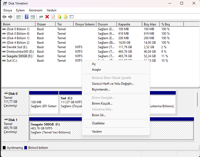Click the drive icon beside Dandik Ssd (E:)
Image resolution: width=200 pixels, height=157 pixels.
click(x=4, y=47)
